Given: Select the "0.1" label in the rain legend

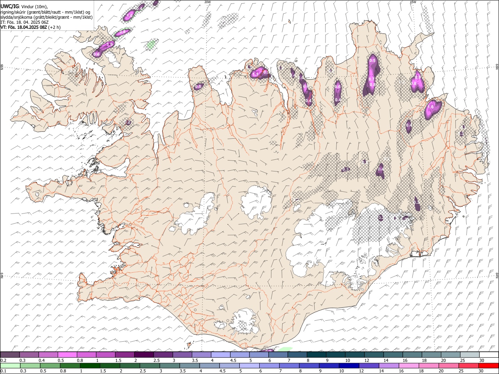Looking at the screenshot, I should click(4, 371).
